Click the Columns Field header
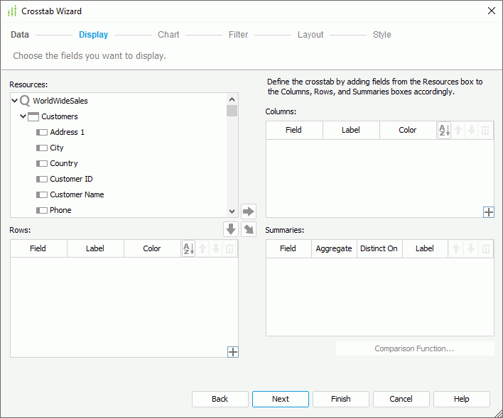 coord(294,130)
